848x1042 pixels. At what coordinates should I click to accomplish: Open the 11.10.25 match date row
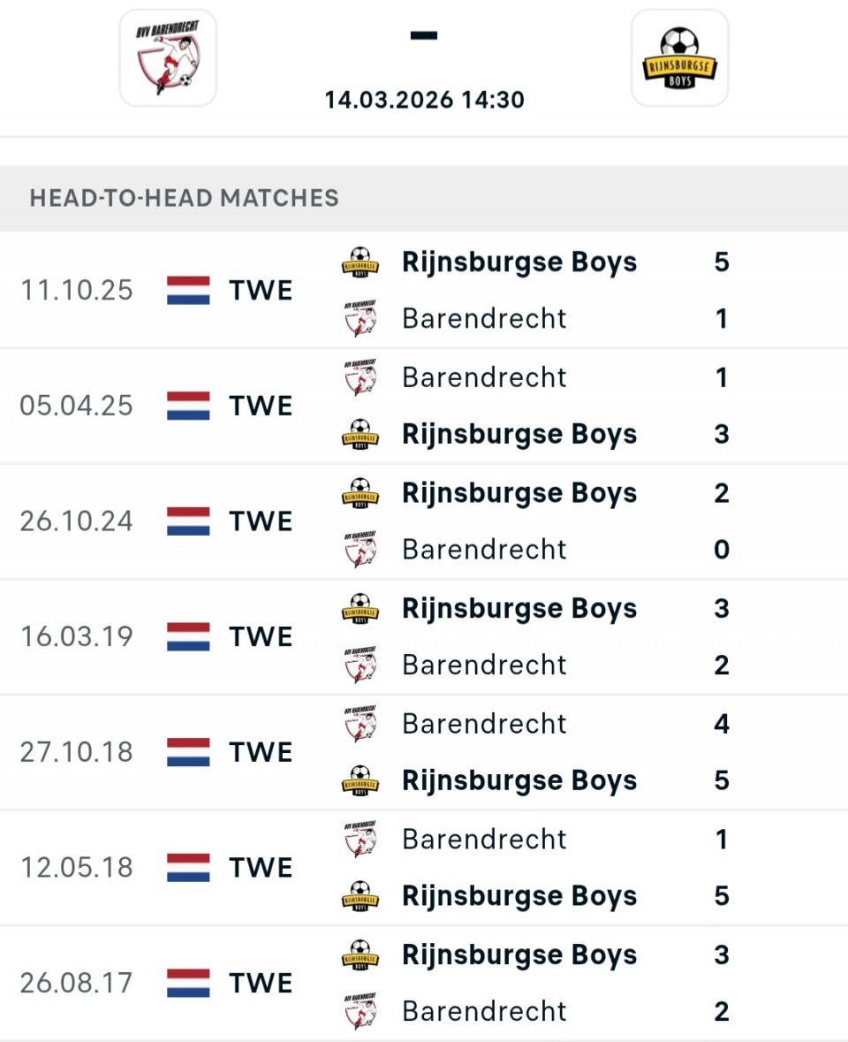pyautogui.click(x=76, y=290)
